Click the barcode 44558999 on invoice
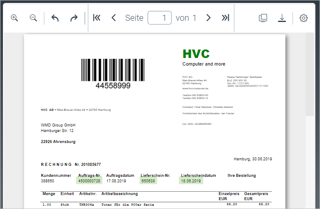Image resolution: width=320 pixels, height=209 pixels. 113,73
